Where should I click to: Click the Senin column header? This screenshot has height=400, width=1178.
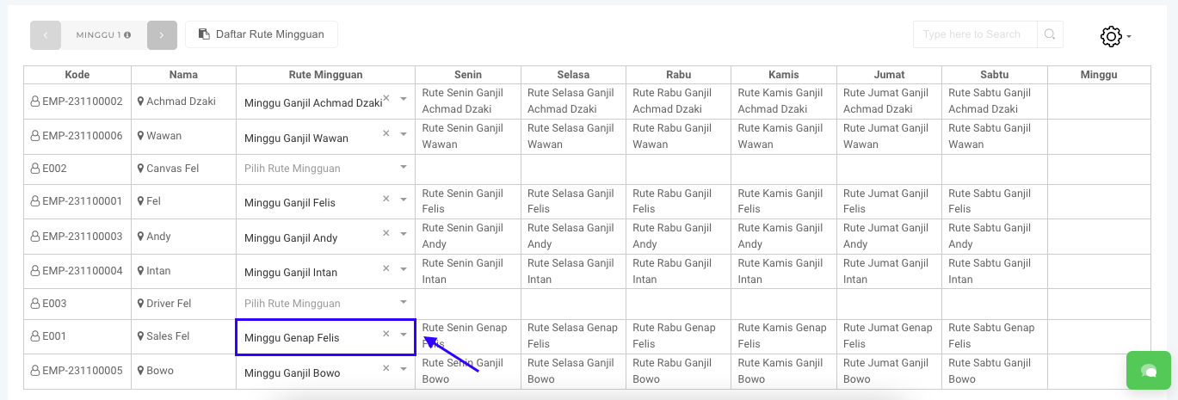[467, 75]
